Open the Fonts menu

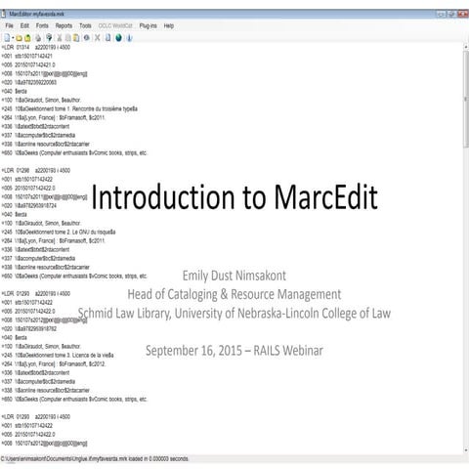[x=42, y=25]
